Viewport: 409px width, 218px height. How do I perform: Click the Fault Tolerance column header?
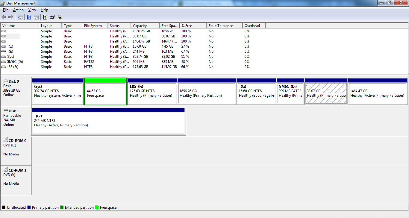tap(225, 26)
